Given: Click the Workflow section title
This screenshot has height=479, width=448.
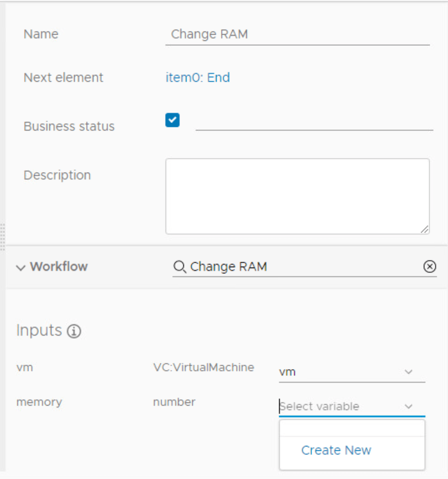Looking at the screenshot, I should click(59, 267).
